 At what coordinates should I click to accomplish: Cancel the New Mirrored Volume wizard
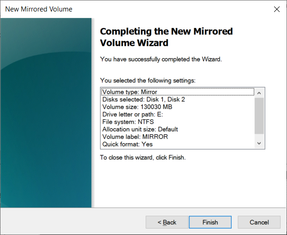(259, 222)
